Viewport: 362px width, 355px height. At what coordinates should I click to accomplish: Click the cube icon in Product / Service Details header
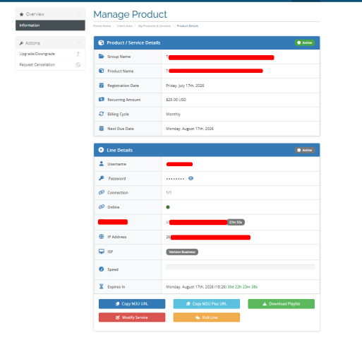pyautogui.click(x=101, y=42)
